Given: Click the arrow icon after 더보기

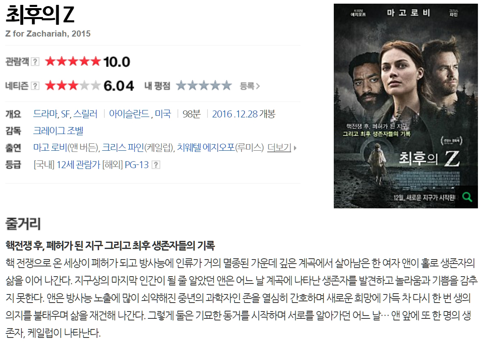Looking at the screenshot, I should pyautogui.click(x=295, y=148).
